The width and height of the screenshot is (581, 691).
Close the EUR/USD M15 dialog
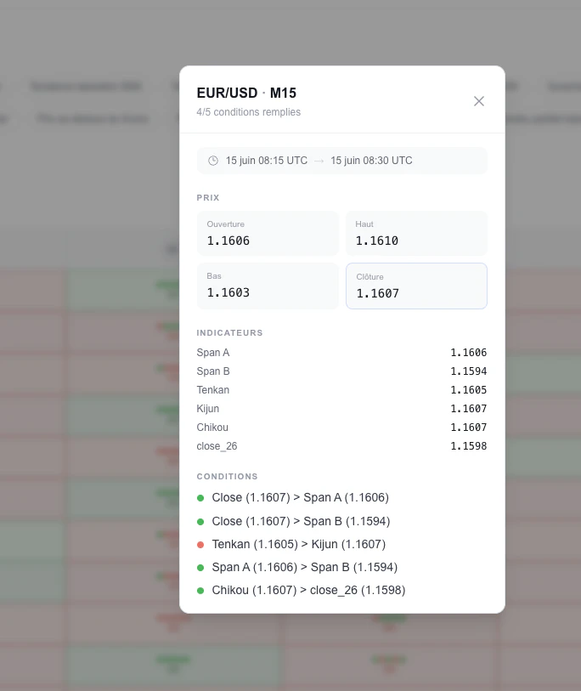point(479,101)
